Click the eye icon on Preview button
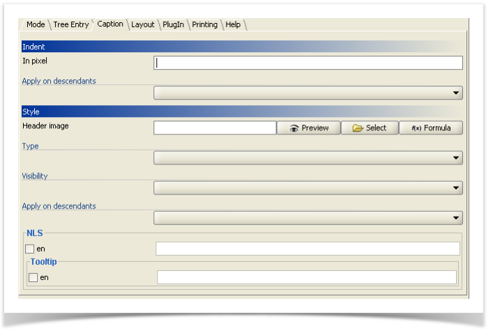This screenshot has height=333, width=493. (x=294, y=128)
